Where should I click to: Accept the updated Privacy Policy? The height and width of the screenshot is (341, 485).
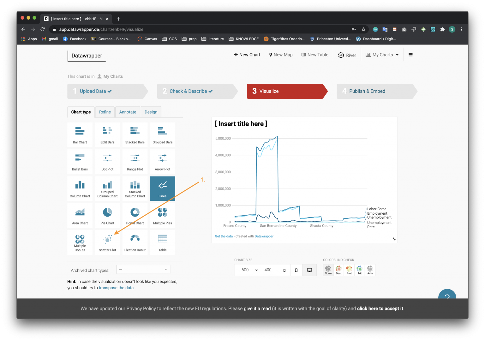(380, 308)
